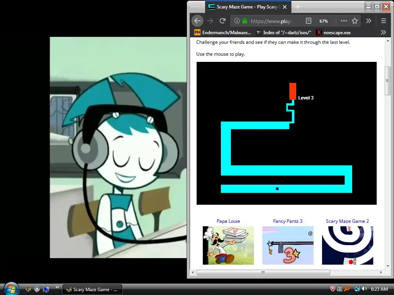394x295 pixels.
Task: Open the Index of /~dartz/isos/ bookmark
Action: (x=284, y=32)
